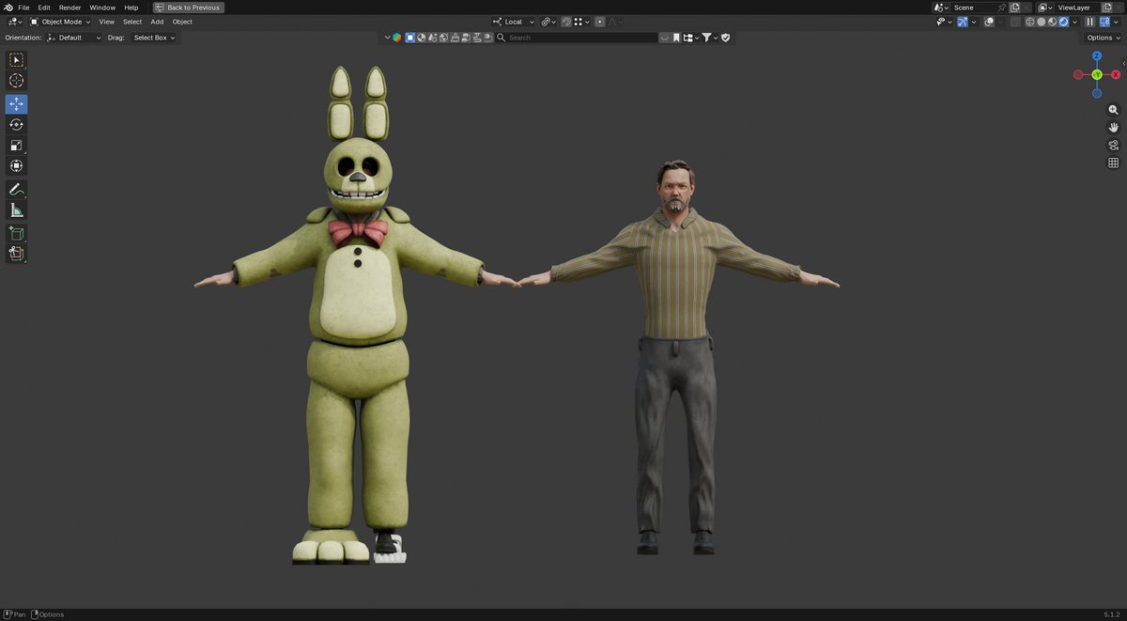1127x621 pixels.
Task: Click the red X axis gizmo
Action: pyautogui.click(x=1116, y=74)
